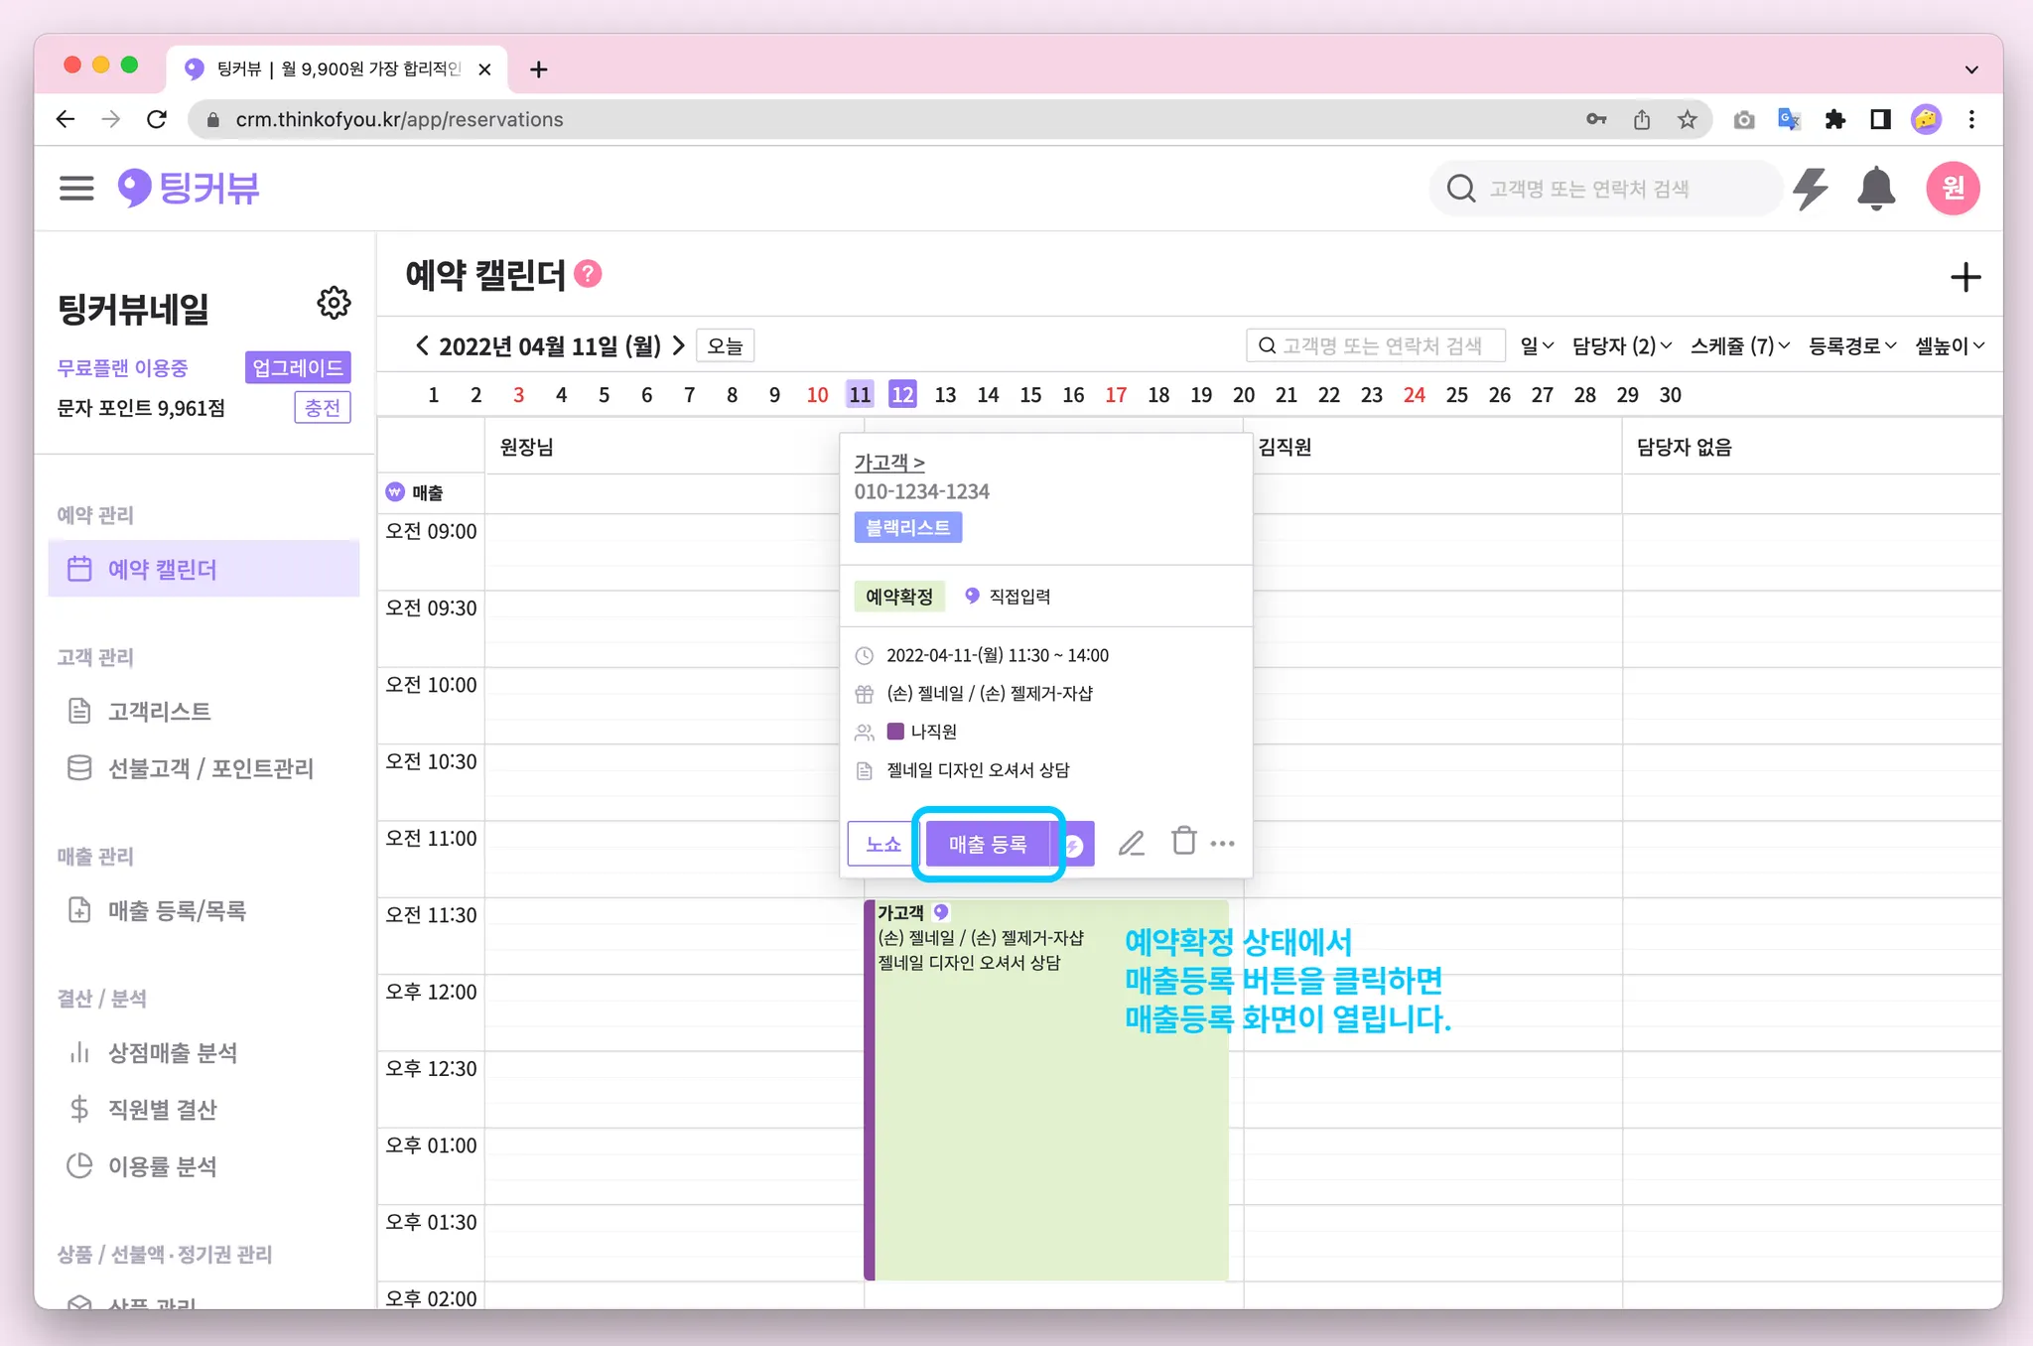This screenshot has height=1346, width=2033.
Task: Open the 담당자 (2) dropdown filter
Action: pos(1621,346)
